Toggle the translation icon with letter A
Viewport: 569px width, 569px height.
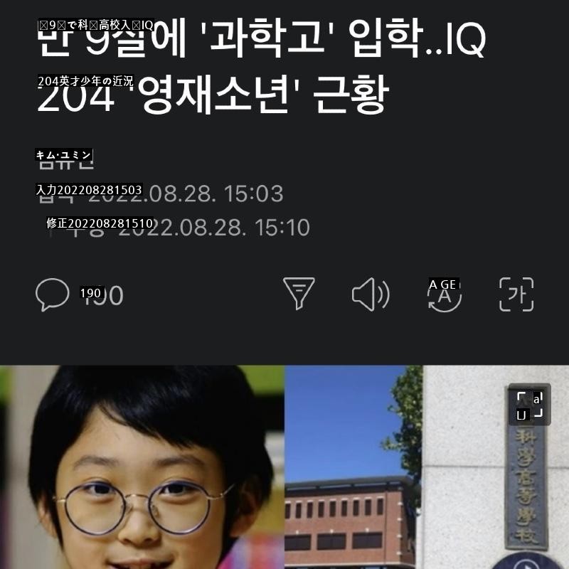[x=445, y=294]
